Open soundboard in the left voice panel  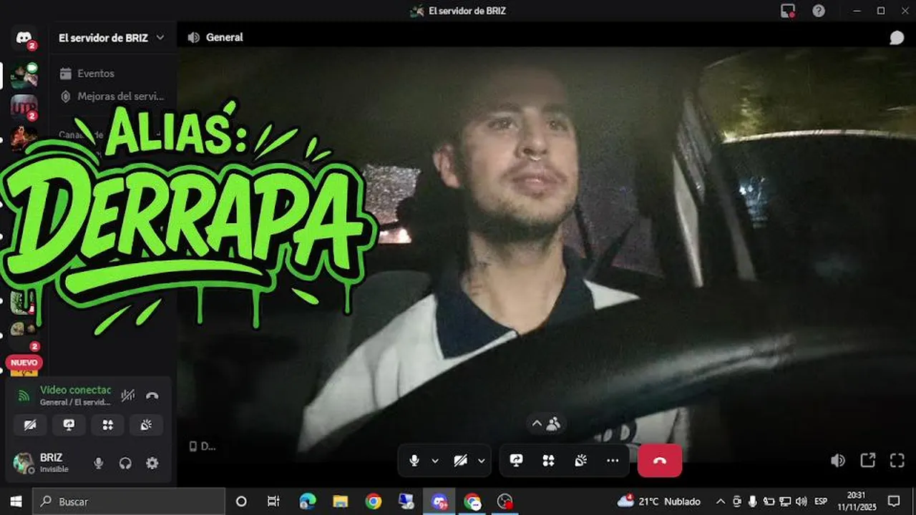pos(146,425)
